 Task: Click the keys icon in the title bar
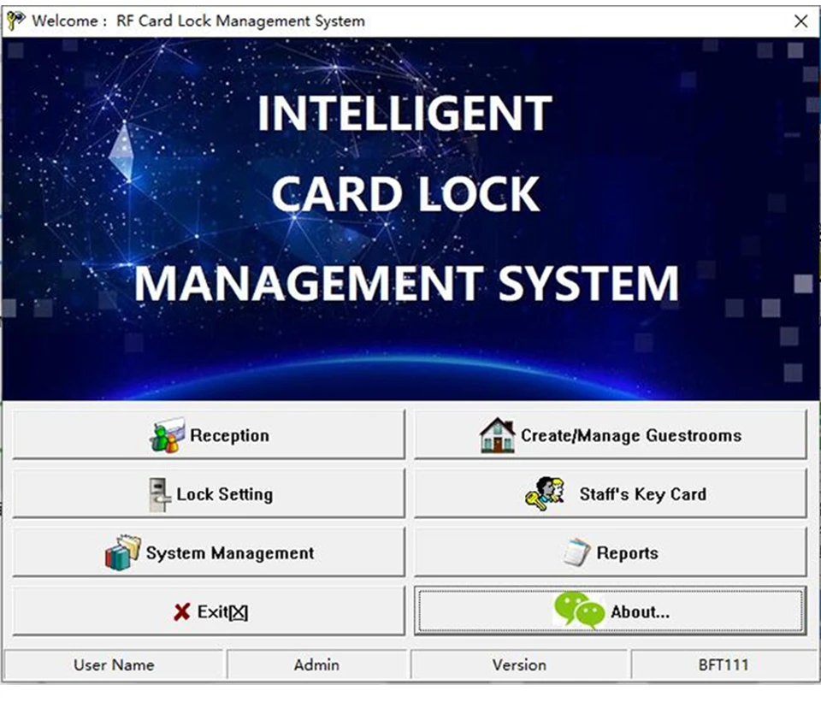[x=15, y=21]
